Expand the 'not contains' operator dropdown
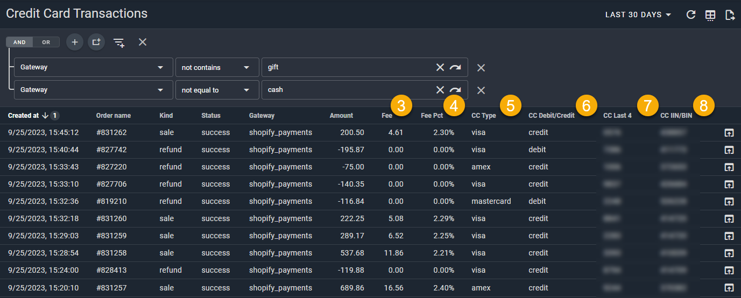This screenshot has width=741, height=298. [x=216, y=67]
